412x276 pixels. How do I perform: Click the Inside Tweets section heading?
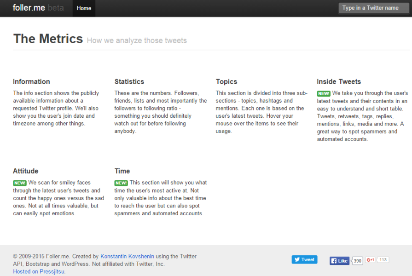339,82
